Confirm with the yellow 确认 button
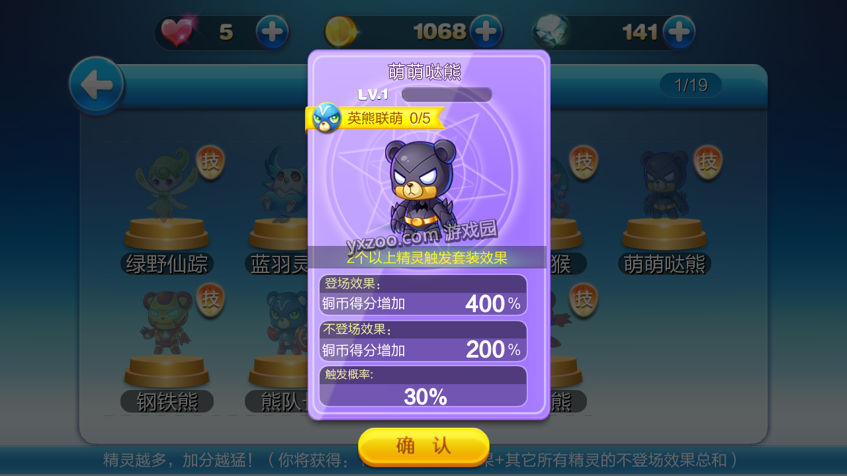The height and width of the screenshot is (476, 847). [423, 446]
